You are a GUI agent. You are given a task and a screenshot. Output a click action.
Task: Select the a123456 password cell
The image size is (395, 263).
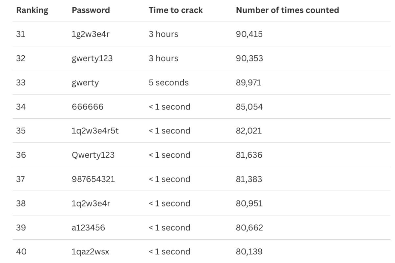click(88, 227)
